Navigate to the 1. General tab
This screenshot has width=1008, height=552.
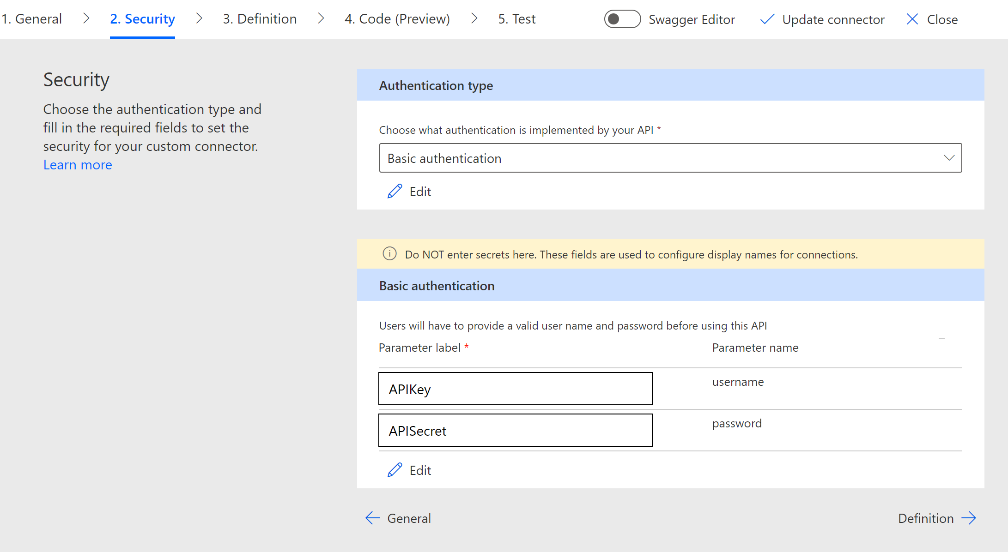point(31,19)
